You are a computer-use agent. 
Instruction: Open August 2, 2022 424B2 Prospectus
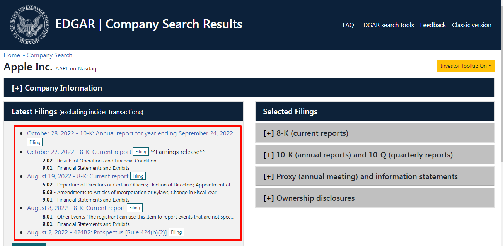tap(97, 232)
